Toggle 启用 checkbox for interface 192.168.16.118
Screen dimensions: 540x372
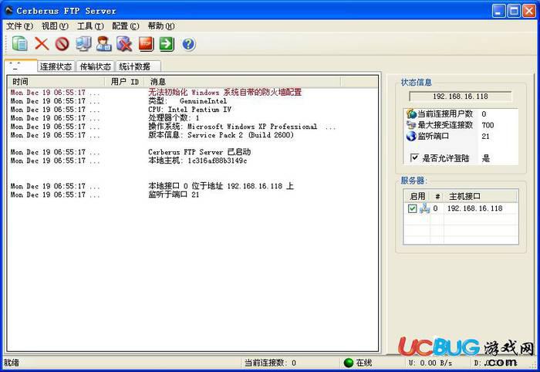tap(412, 208)
